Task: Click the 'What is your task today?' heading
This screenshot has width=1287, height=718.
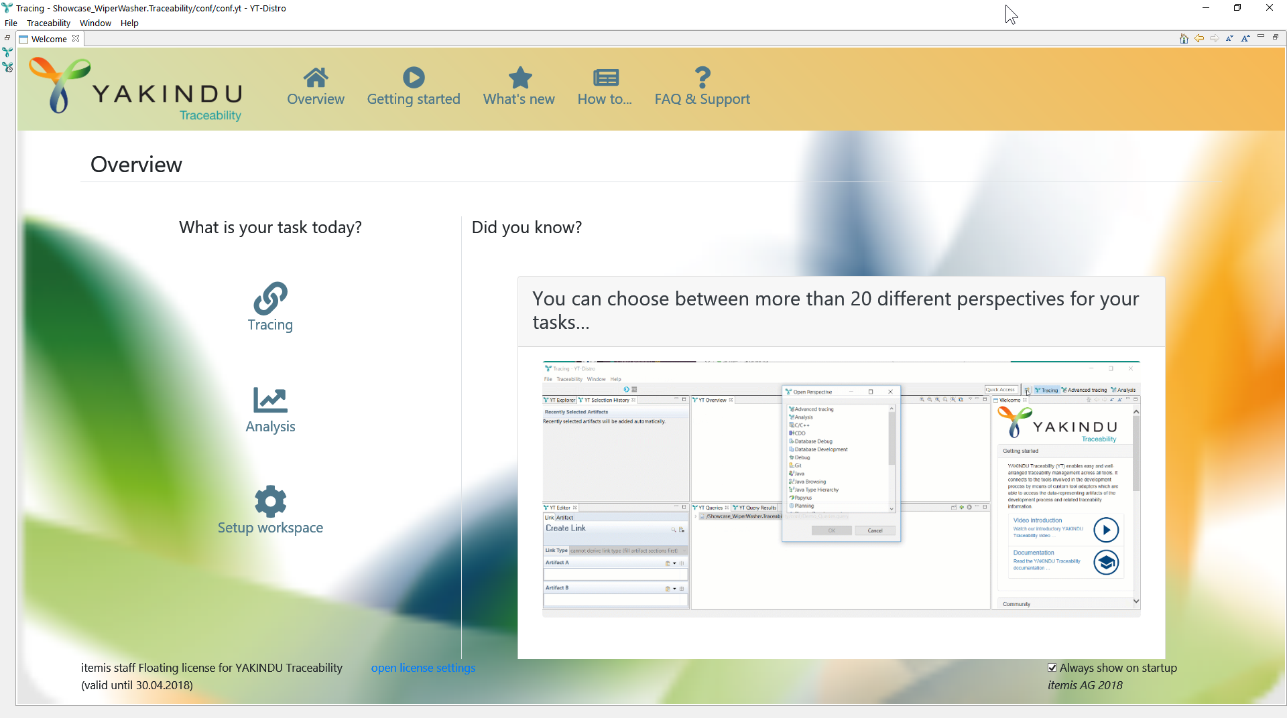Action: coord(270,228)
